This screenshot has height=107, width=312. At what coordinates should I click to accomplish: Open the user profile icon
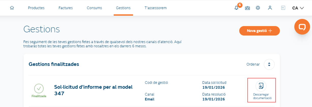pos(270,8)
